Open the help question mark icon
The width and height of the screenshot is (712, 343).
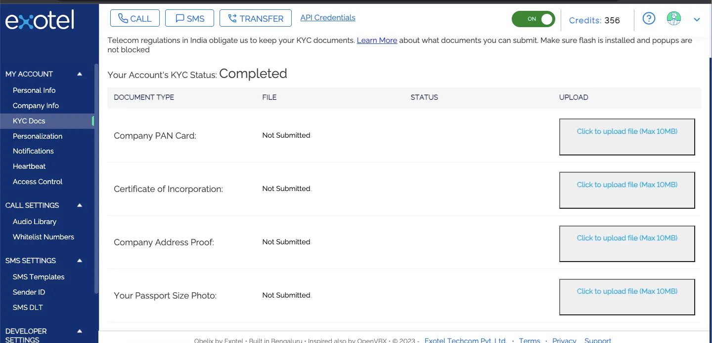(x=649, y=19)
